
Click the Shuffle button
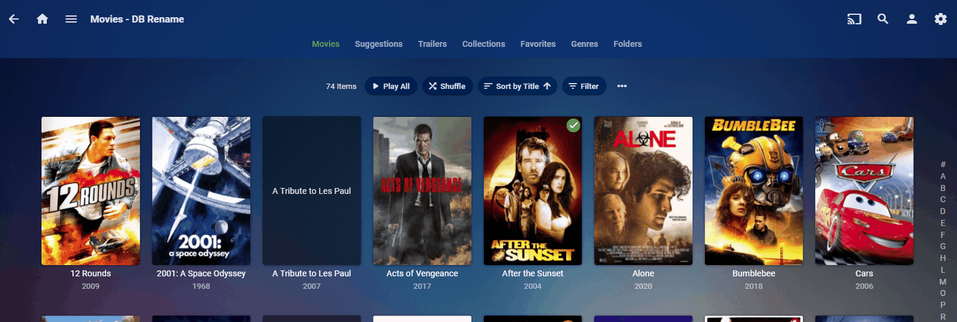tap(447, 86)
